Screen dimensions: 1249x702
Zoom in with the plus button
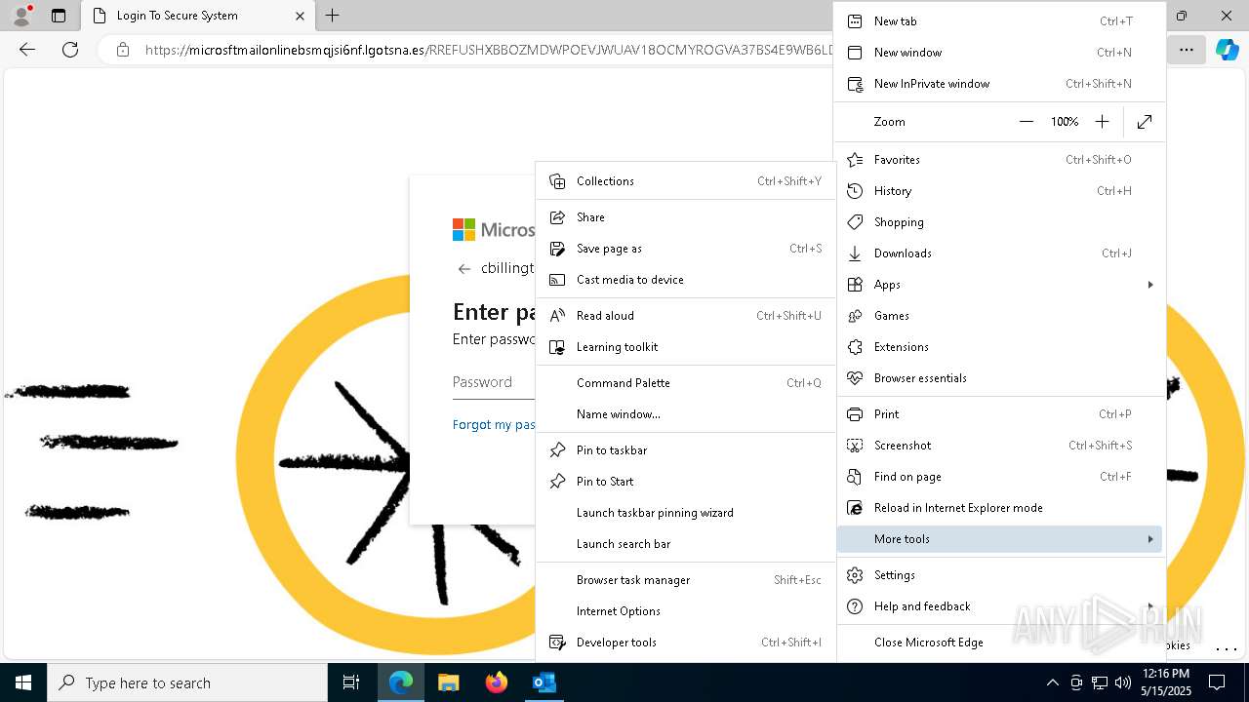click(x=1102, y=122)
